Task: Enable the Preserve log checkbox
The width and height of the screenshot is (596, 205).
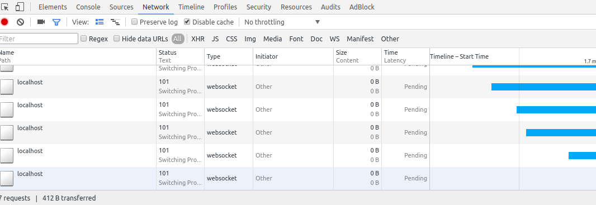Action: click(134, 22)
